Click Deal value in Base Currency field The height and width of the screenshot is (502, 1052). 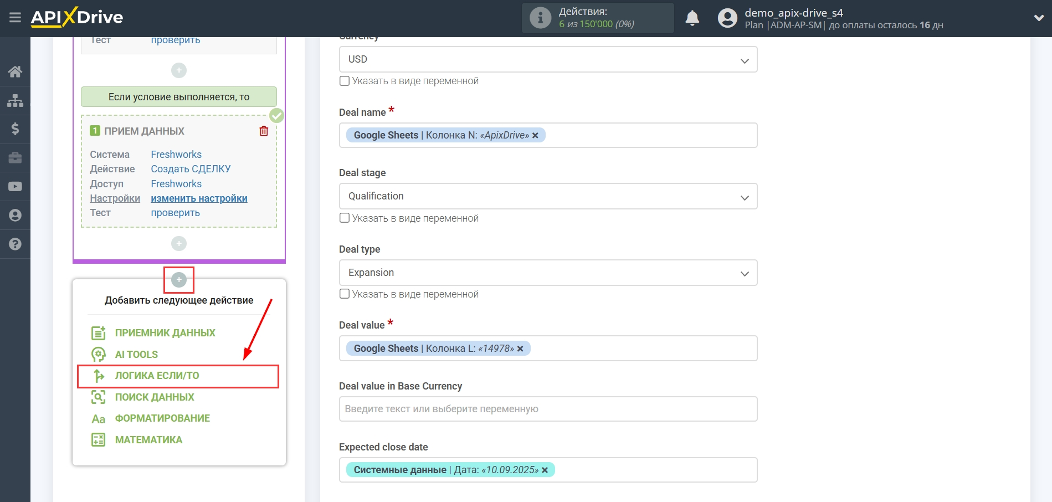pyautogui.click(x=547, y=409)
